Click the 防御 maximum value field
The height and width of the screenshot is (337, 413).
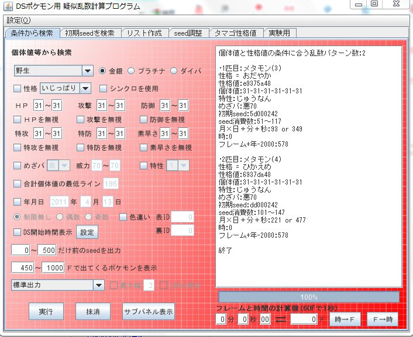183,106
